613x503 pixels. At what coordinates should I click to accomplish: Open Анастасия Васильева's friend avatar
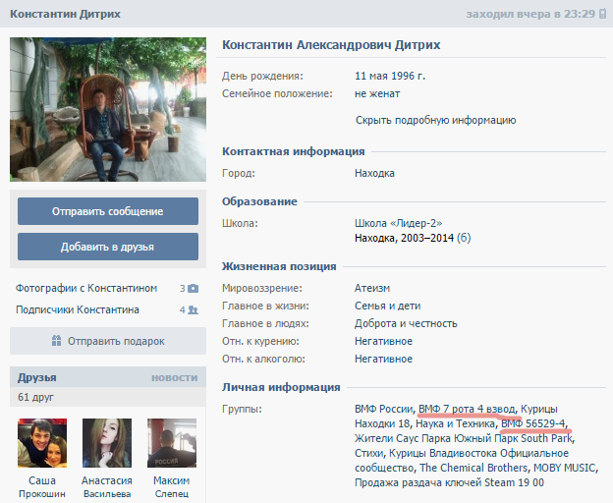(107, 443)
